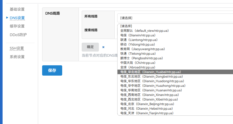The height and width of the screenshot is (124, 233).
Task: Pick 移动 Yidong line option
Action: pos(138,44)
